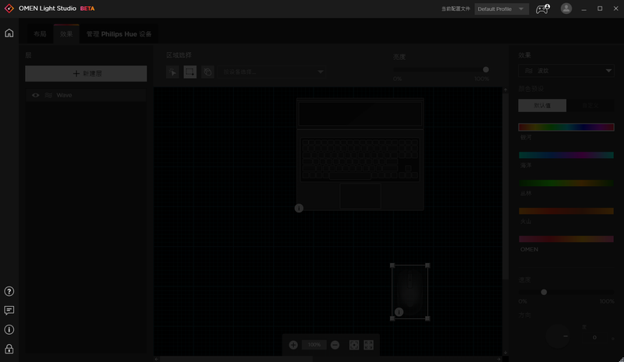Image resolution: width=624 pixels, height=362 pixels.
Task: Click the lock icon in the sidebar
Action: tap(9, 349)
